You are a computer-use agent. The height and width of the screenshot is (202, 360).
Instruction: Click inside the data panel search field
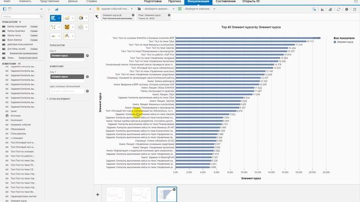(22, 16)
